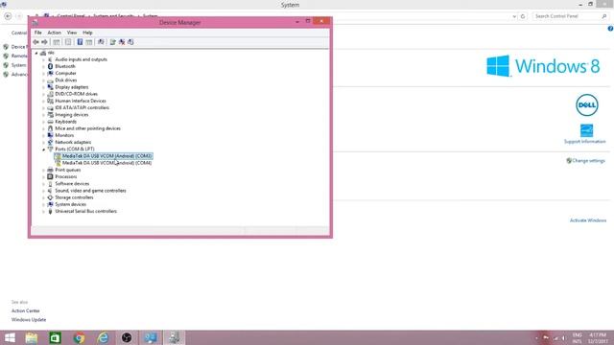This screenshot has height=345, width=614.
Task: Select the Mice and other pointing devices row
Action: coord(87,128)
